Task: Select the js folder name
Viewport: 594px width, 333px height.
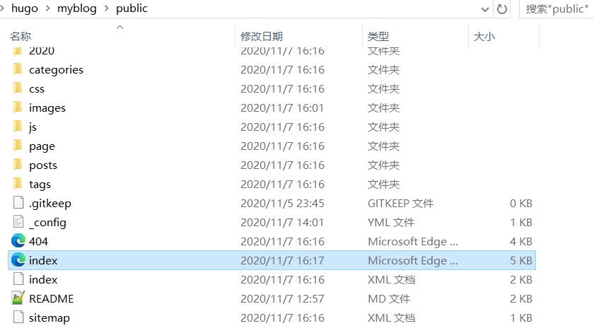Action: [33, 127]
